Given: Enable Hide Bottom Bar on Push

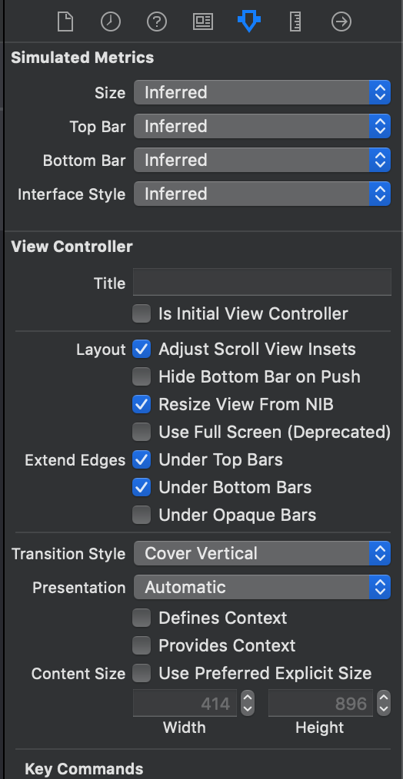Looking at the screenshot, I should click(x=142, y=376).
